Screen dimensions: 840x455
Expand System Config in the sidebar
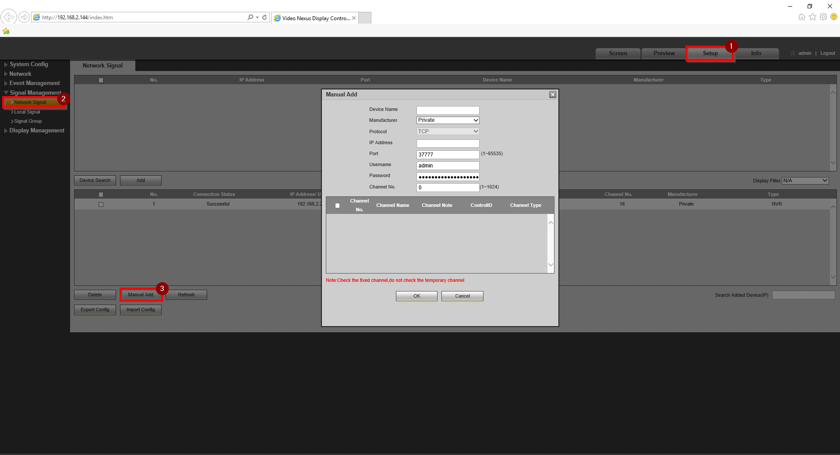click(28, 64)
